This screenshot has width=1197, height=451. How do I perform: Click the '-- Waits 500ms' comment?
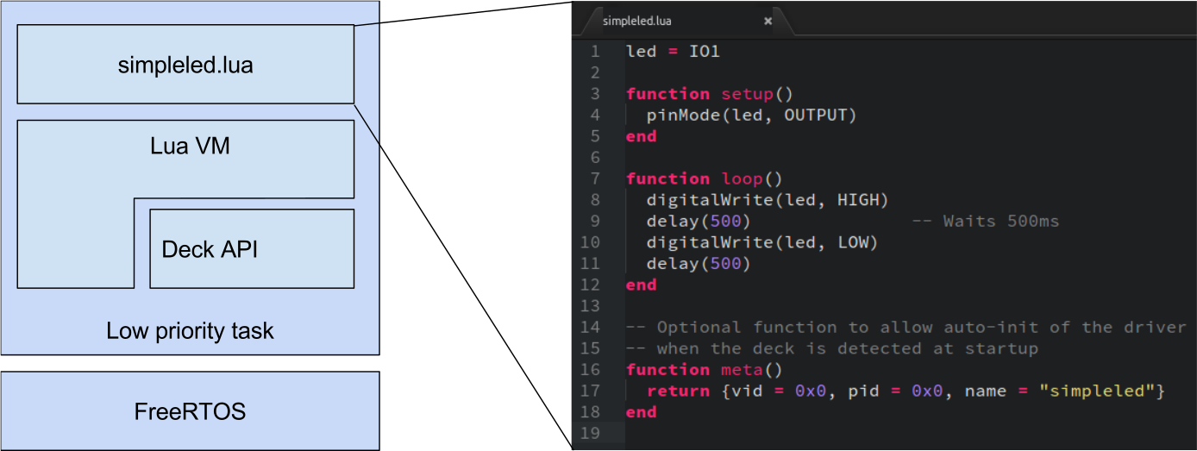point(986,222)
